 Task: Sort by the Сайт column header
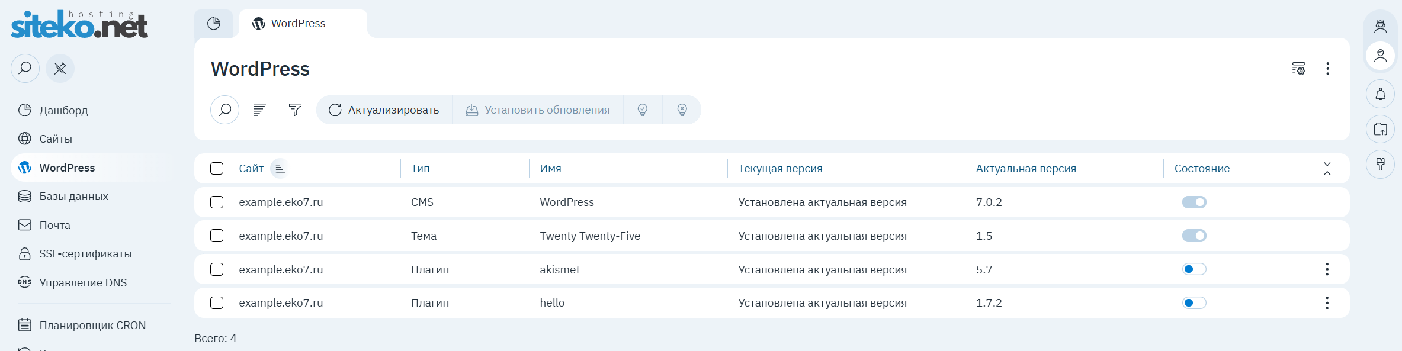coord(251,169)
